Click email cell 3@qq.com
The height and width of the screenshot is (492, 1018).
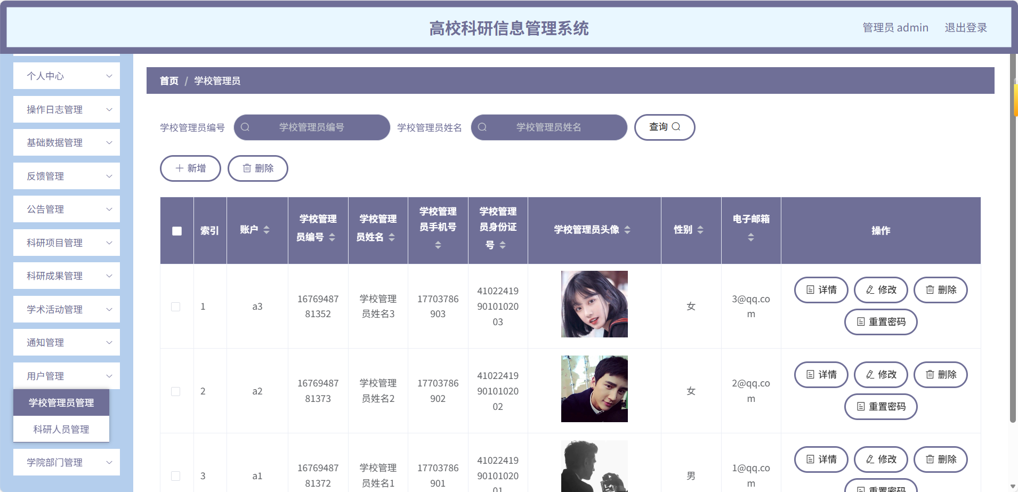(x=751, y=307)
